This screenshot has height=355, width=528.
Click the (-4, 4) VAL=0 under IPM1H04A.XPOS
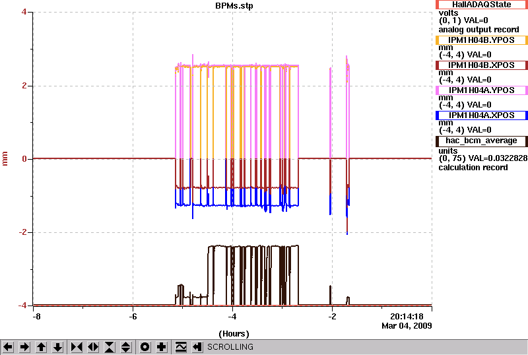pyautogui.click(x=465, y=130)
